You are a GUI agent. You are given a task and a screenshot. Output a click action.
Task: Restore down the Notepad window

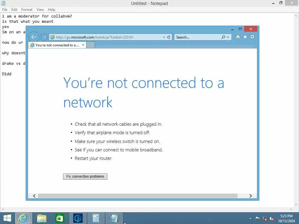pyautogui.click(x=281, y=3)
